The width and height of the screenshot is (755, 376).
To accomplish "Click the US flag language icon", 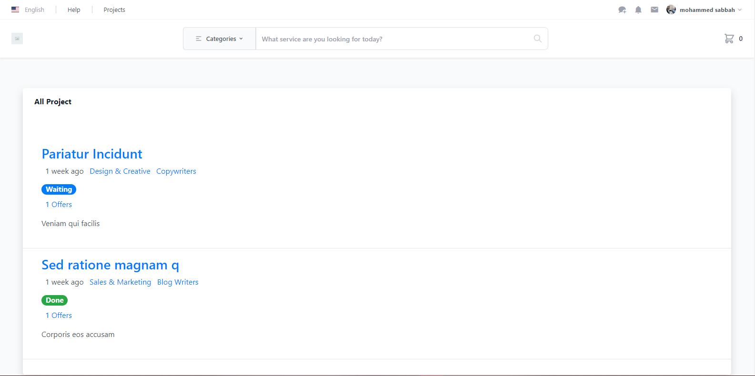I will tap(15, 10).
